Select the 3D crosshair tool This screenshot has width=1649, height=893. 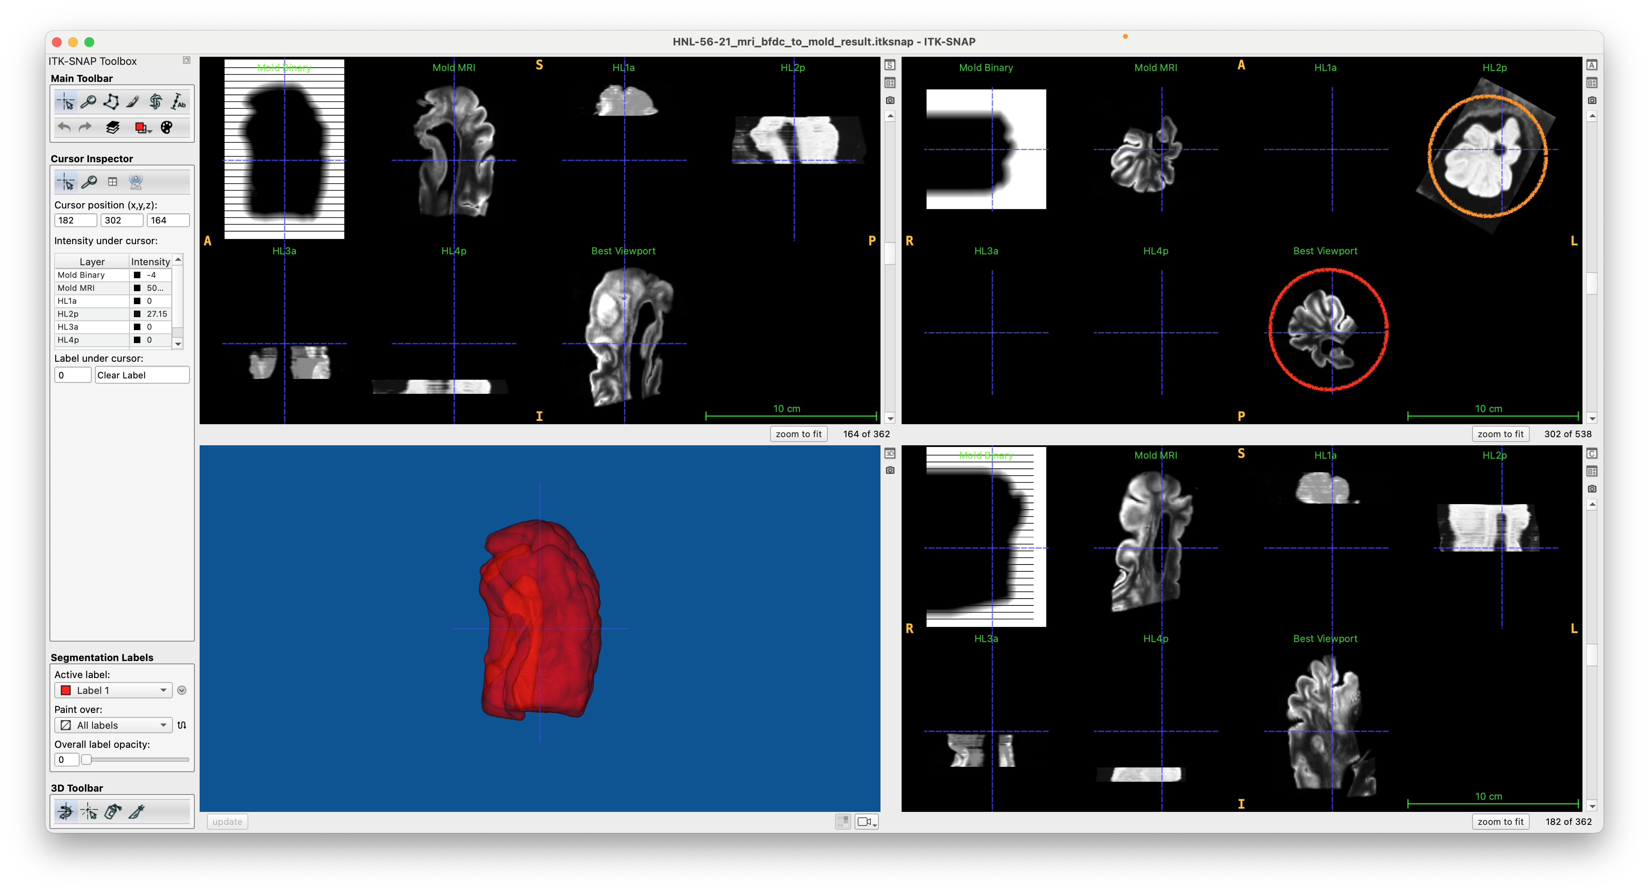[x=89, y=812]
